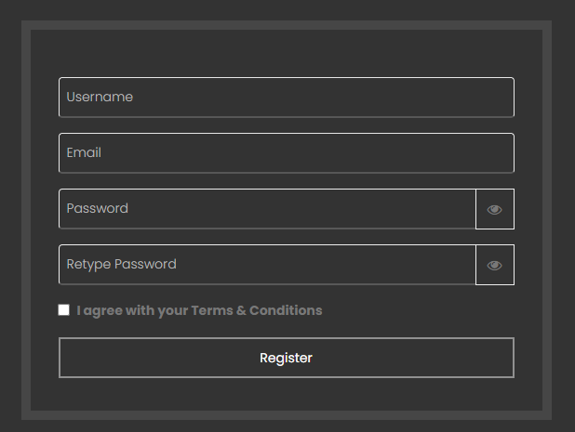Enable agreement to Terms & Conditions
Viewport: 575px width, 432px height.
64,309
